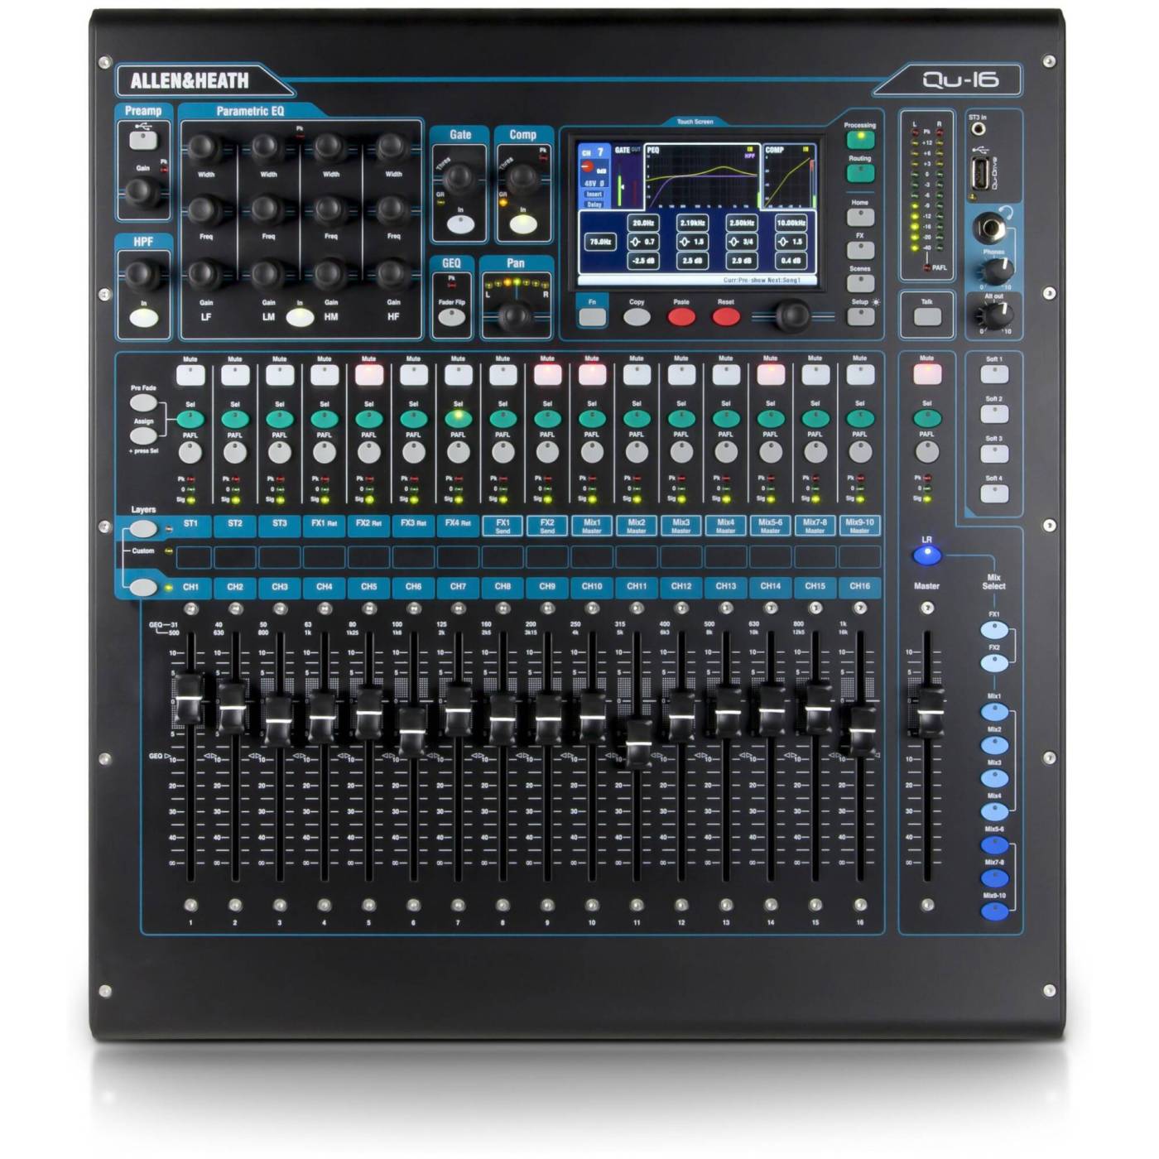Click the Master fader
1159x1159 pixels.
929,711
